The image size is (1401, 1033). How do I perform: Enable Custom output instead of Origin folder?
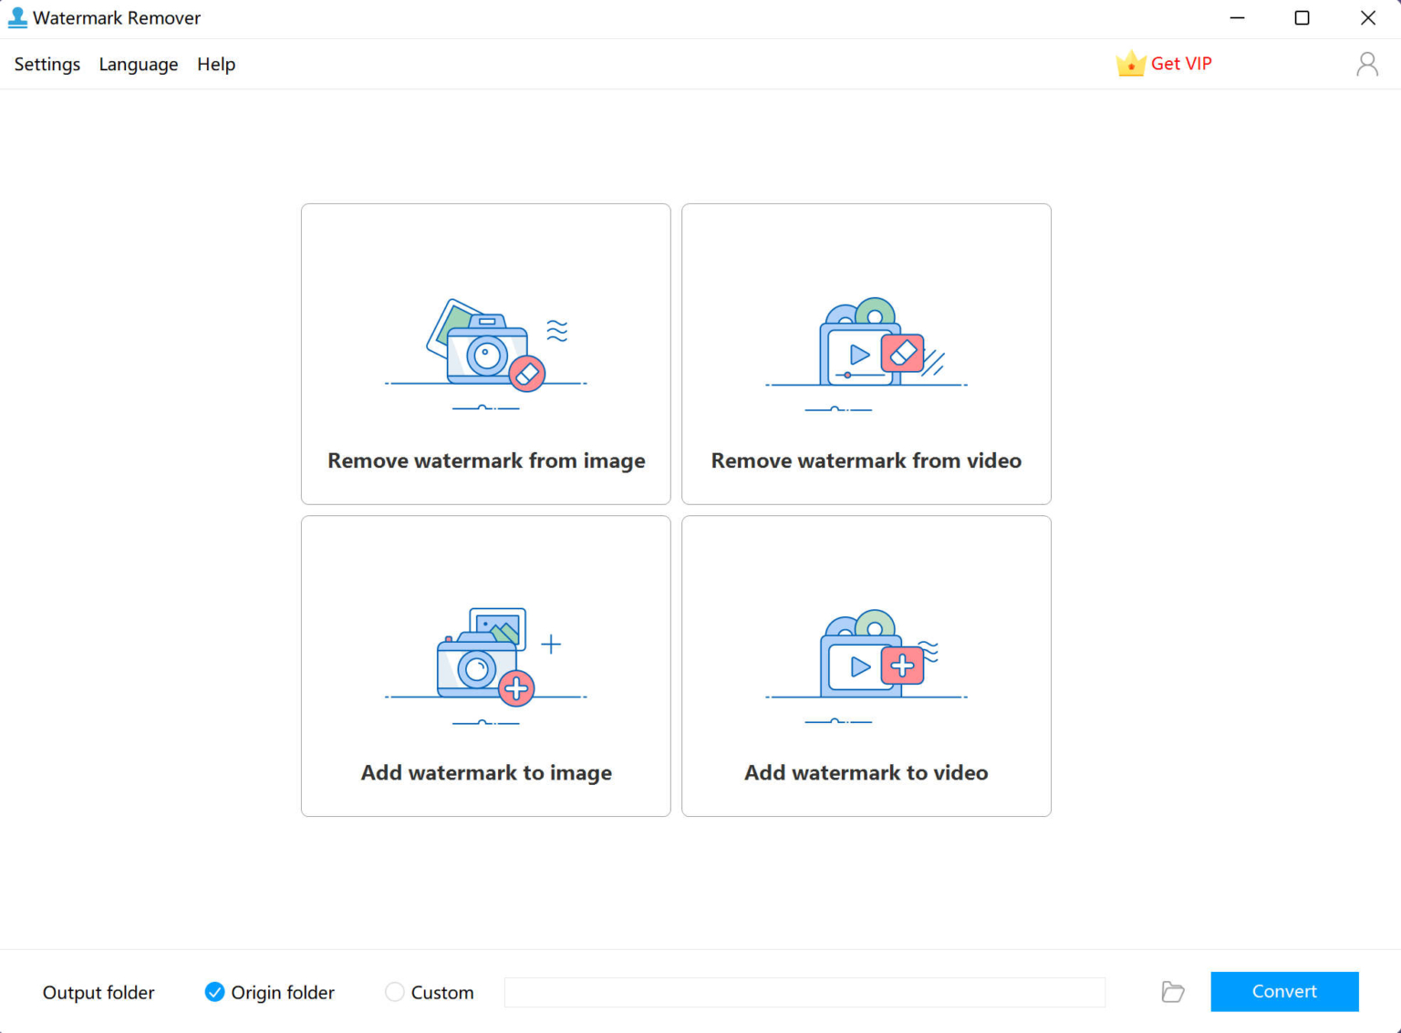pyautogui.click(x=395, y=992)
